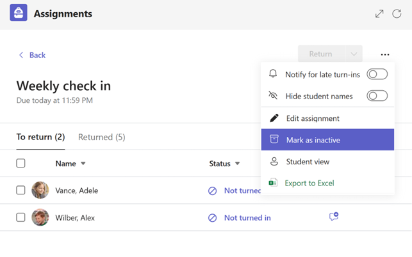412x257 pixels.
Task: Click the Name column header label
Action: [66, 164]
